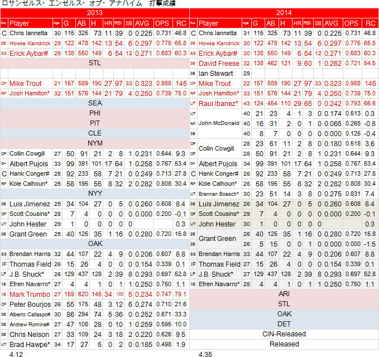The image size is (379, 357).
Task: Select Mike Trout in the 2014 table
Action: coord(215,84)
